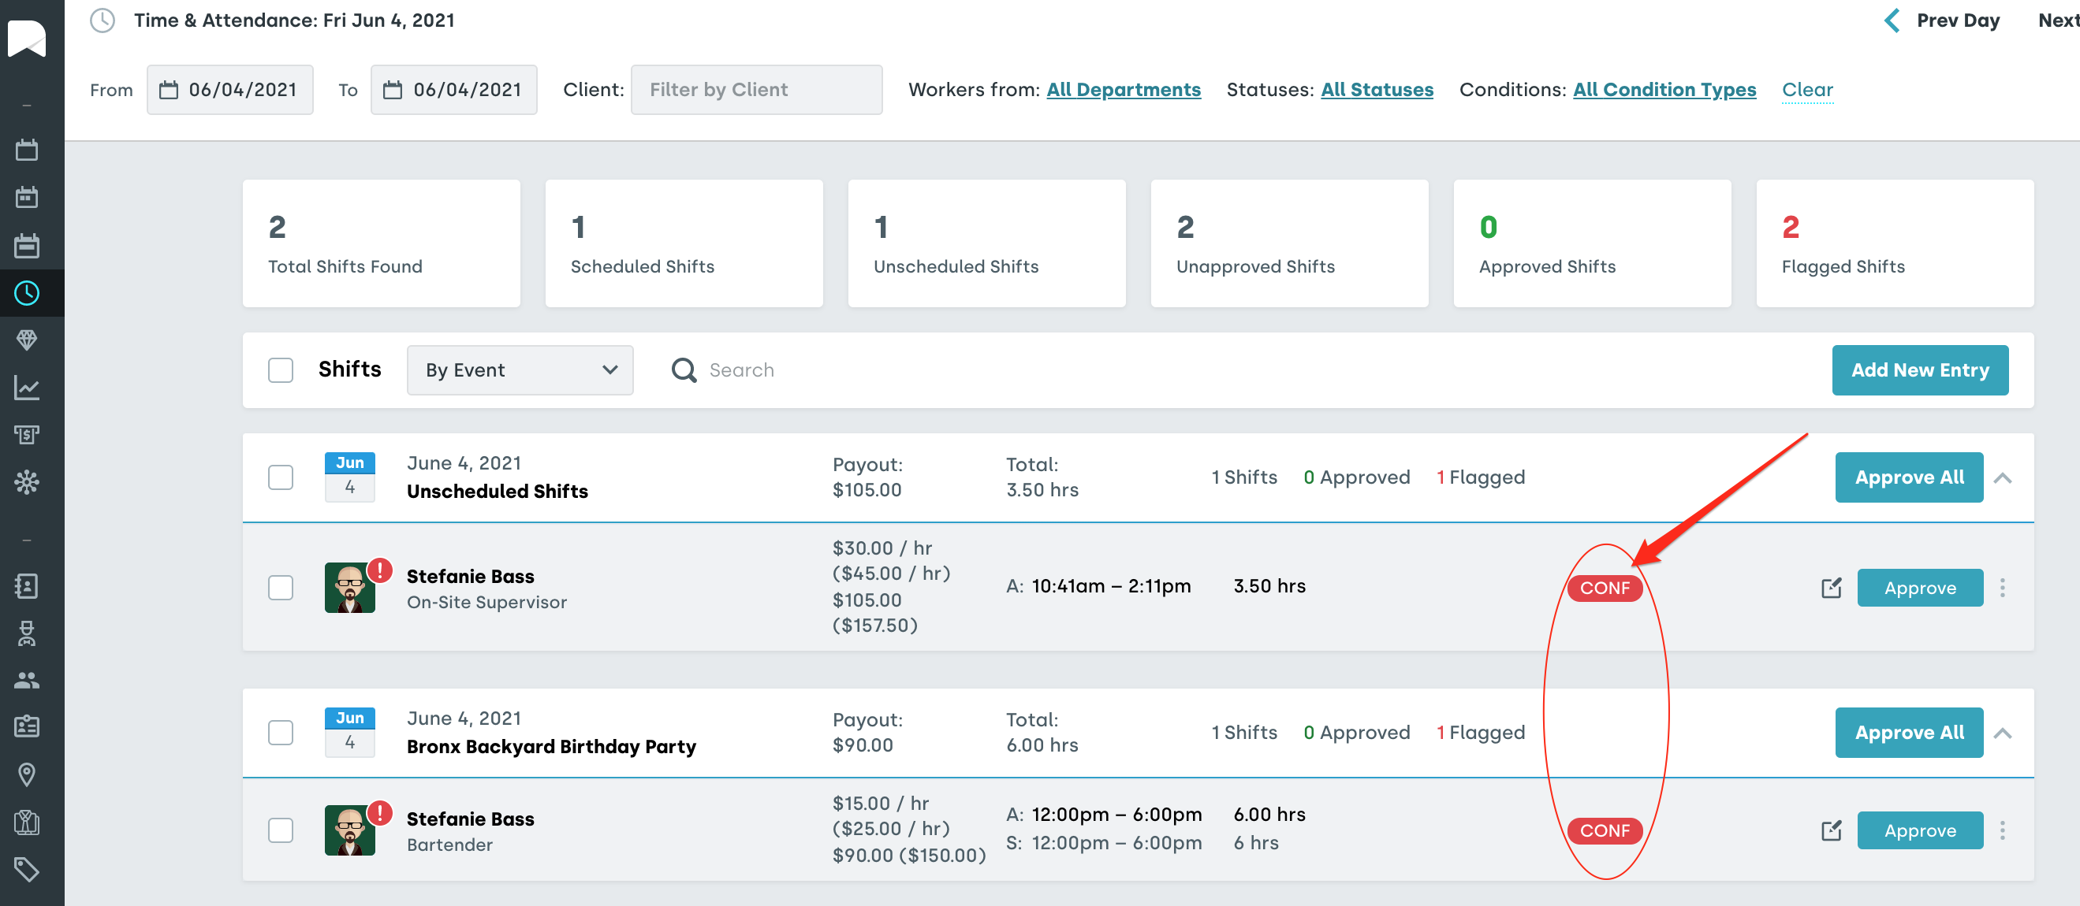The height and width of the screenshot is (906, 2080).
Task: Open the All Departments filter
Action: coord(1122,90)
